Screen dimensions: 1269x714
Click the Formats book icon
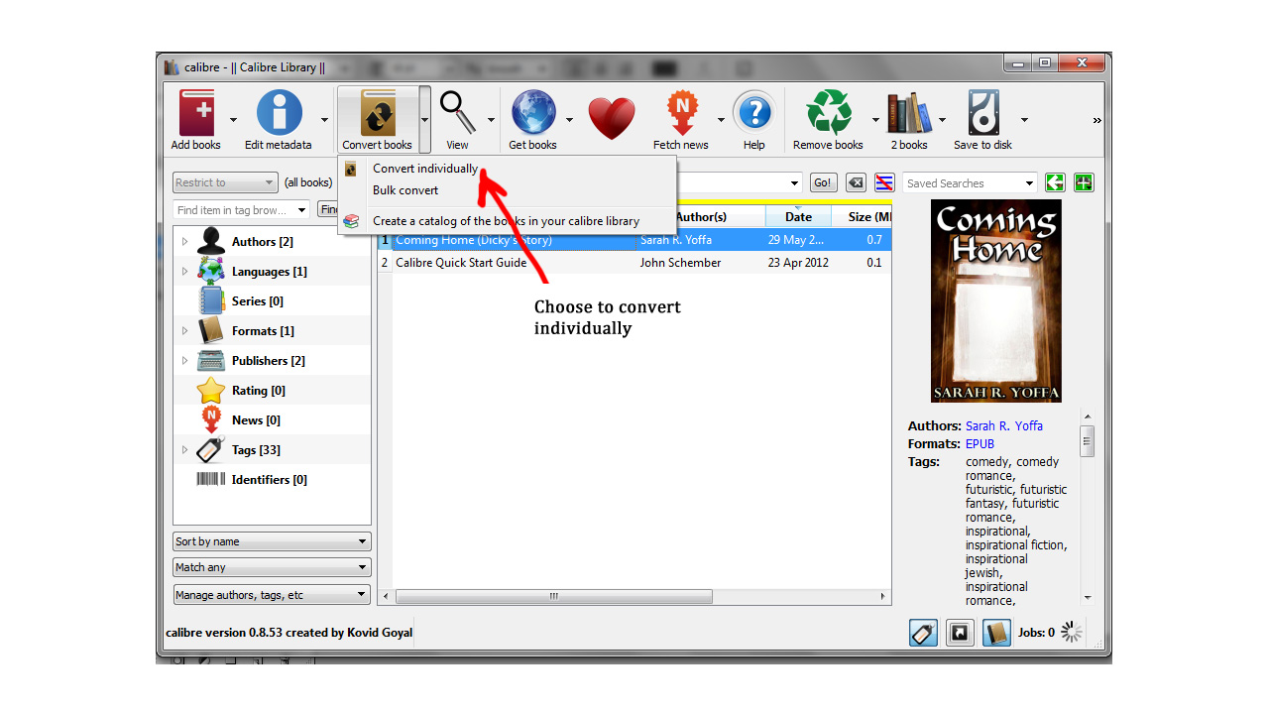pos(211,330)
